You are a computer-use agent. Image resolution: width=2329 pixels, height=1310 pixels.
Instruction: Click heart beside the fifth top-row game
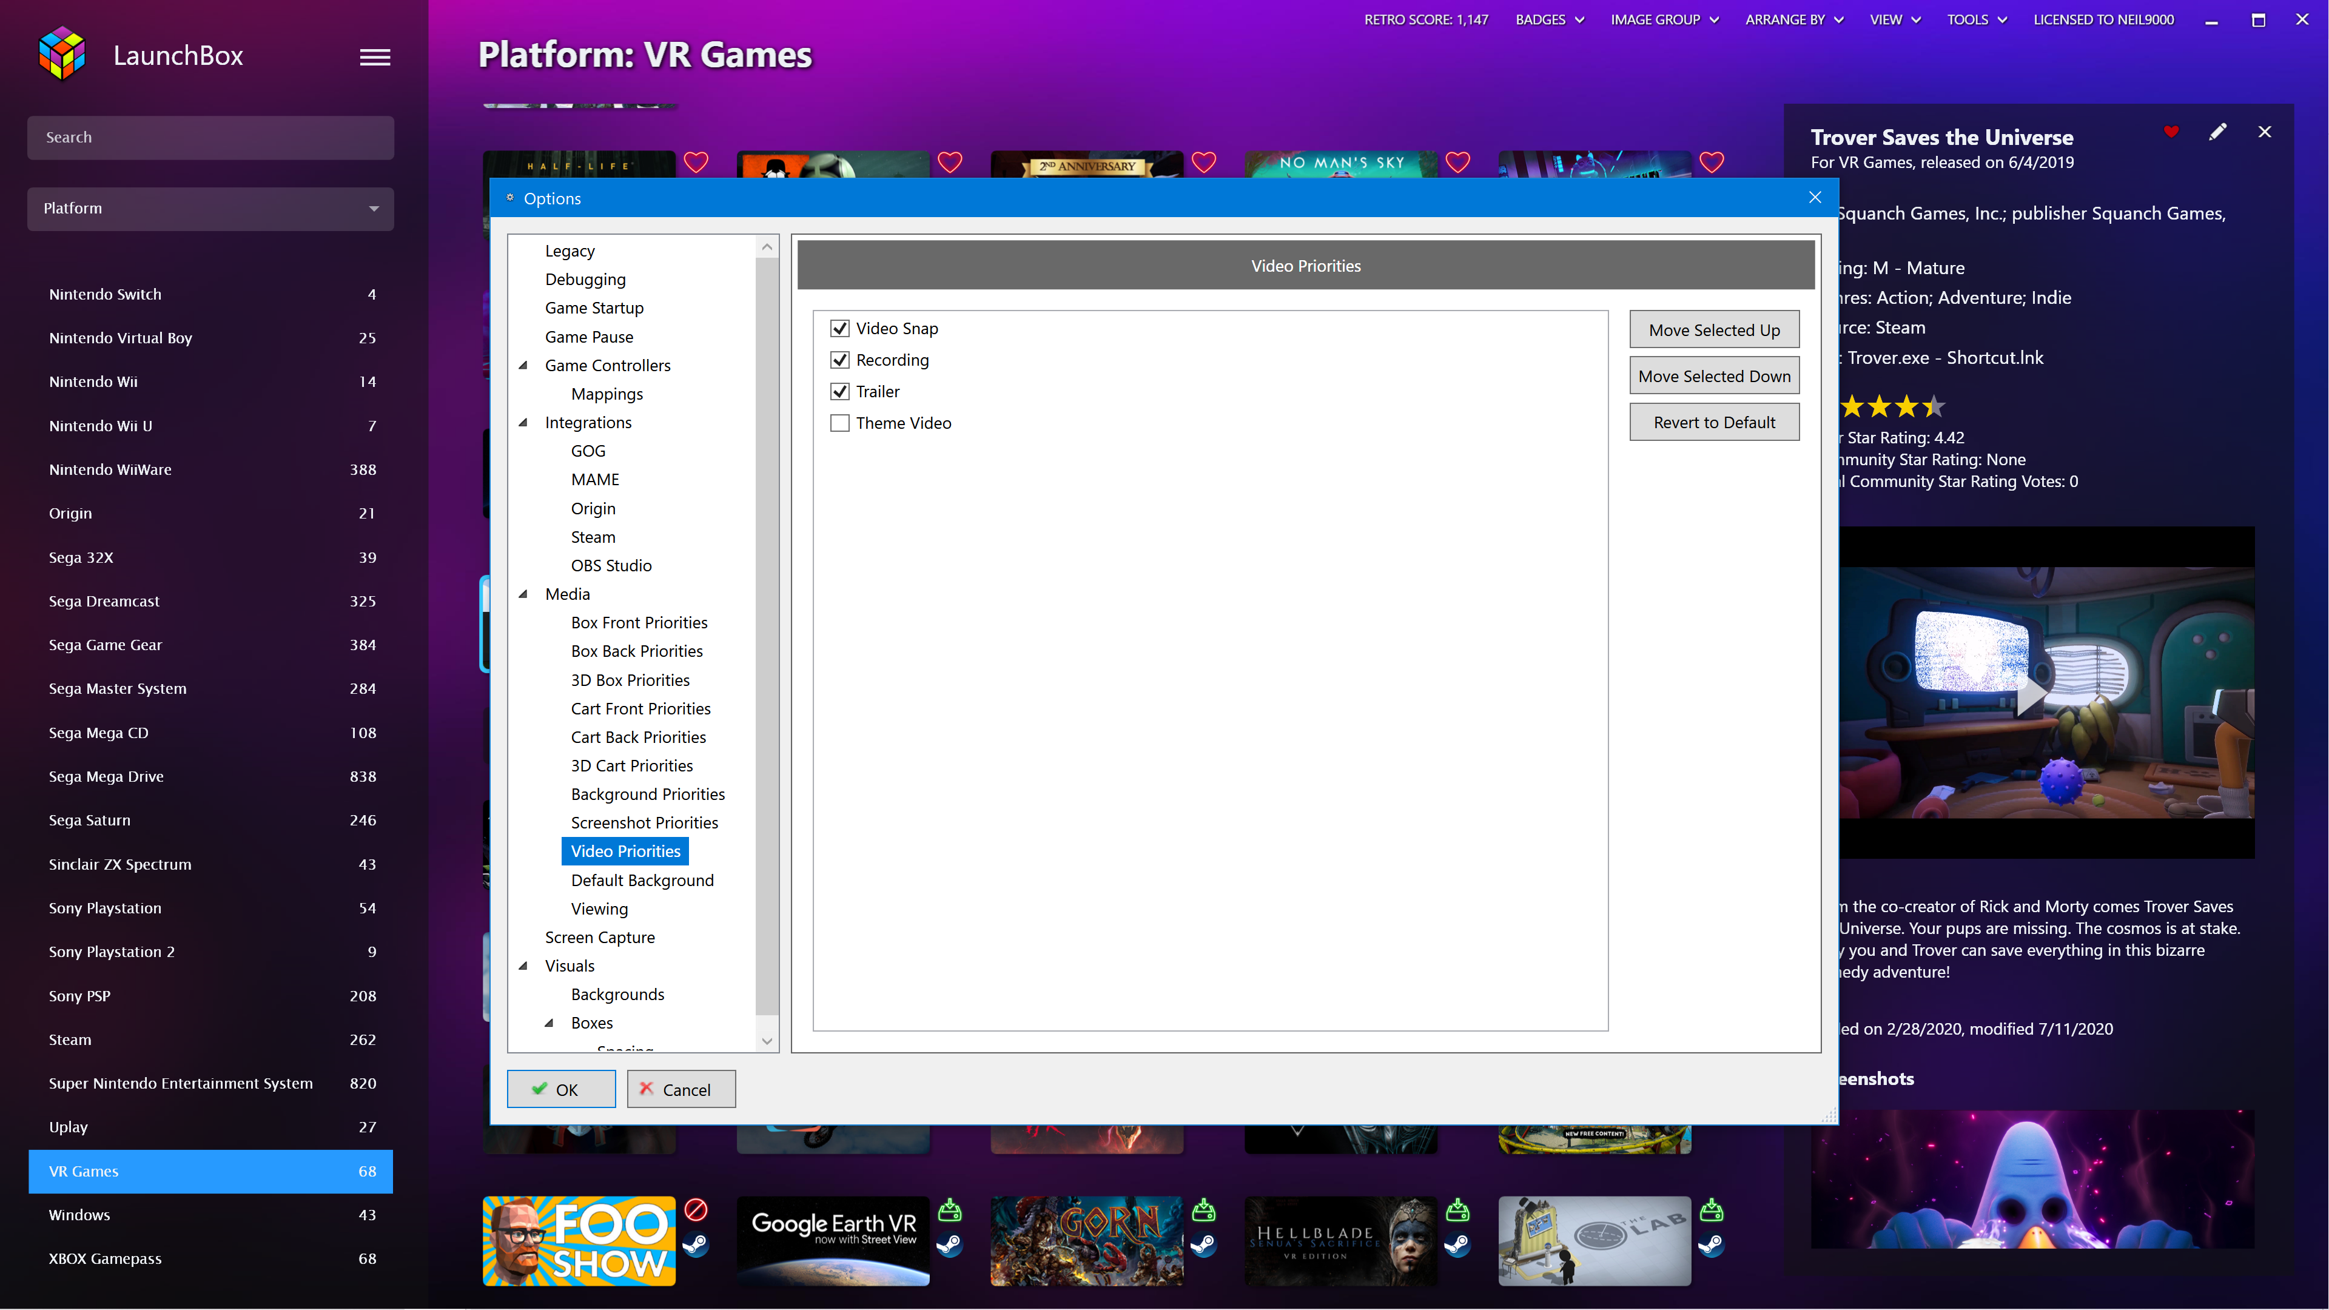[1712, 163]
